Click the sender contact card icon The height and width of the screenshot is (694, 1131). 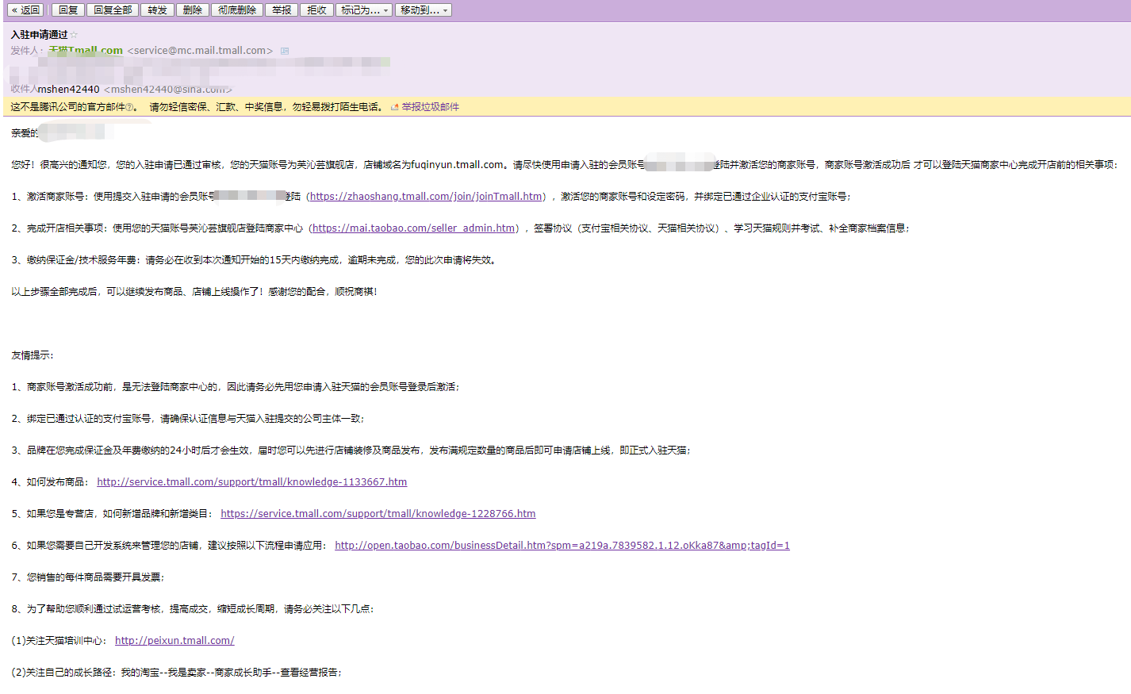click(285, 51)
